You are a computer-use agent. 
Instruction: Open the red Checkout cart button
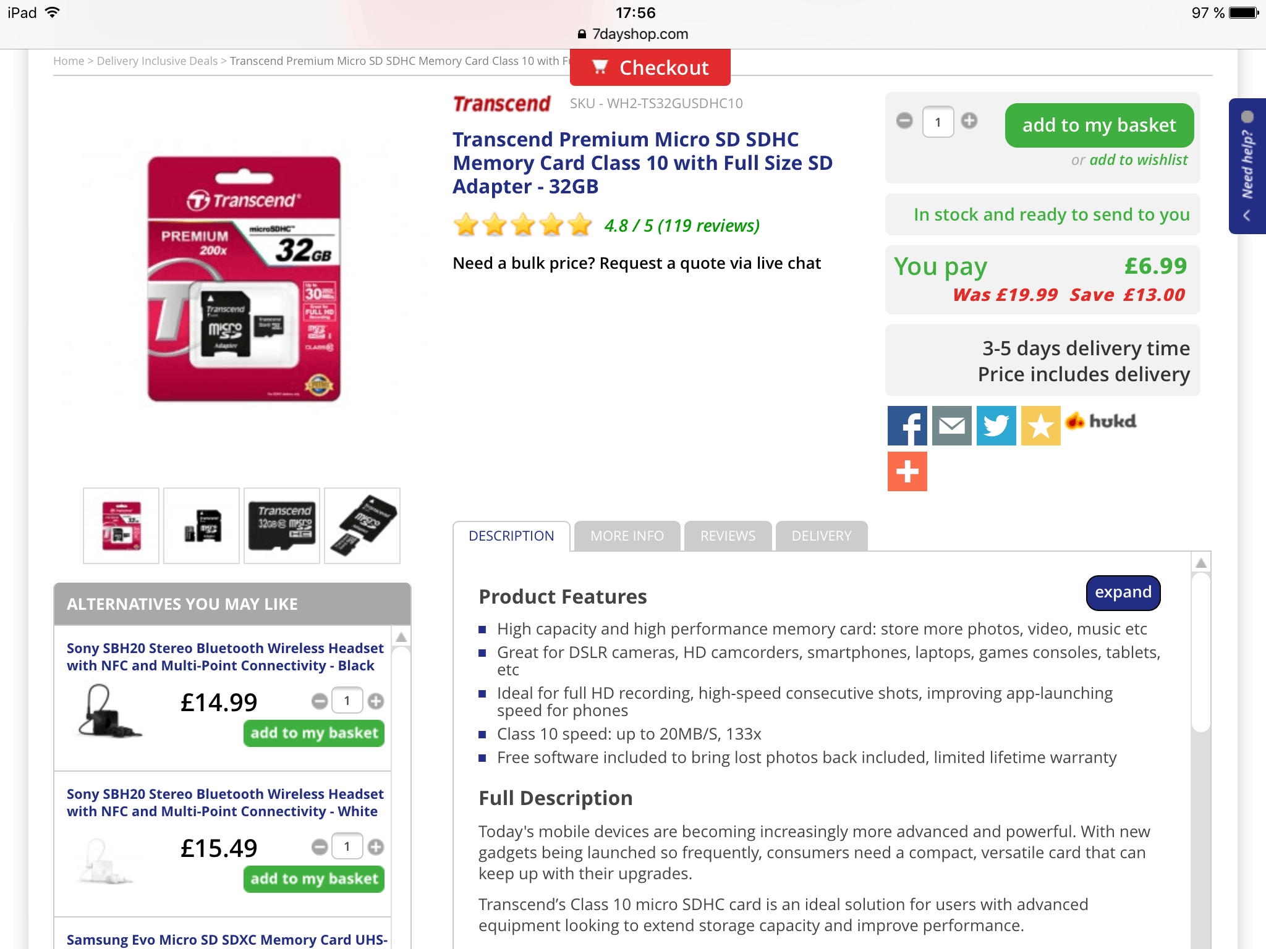pos(650,67)
